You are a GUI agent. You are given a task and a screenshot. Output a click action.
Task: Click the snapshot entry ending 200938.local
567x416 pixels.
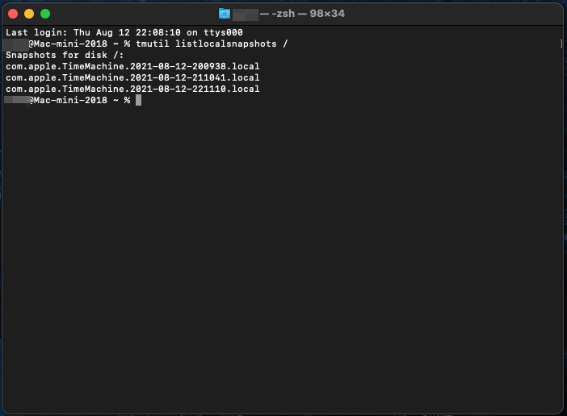pyautogui.click(x=132, y=66)
